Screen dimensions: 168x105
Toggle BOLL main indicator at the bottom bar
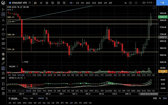click(26, 98)
